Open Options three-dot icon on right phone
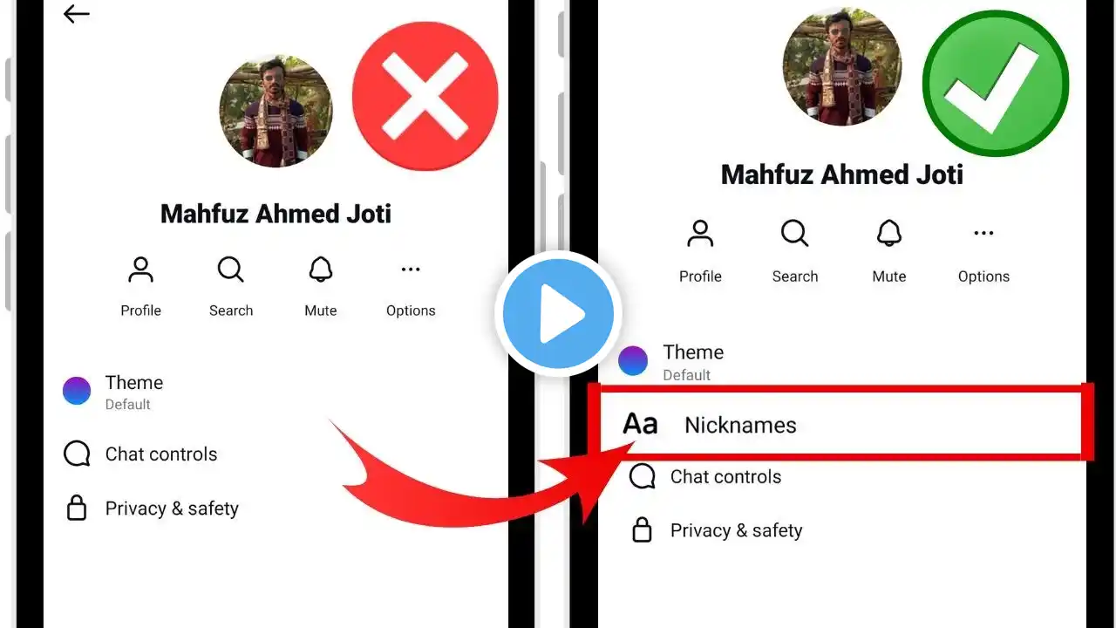This screenshot has height=628, width=1116. point(983,234)
